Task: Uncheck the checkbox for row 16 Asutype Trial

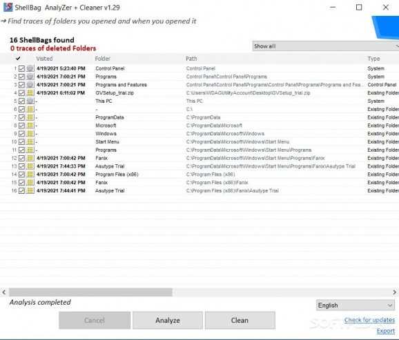Action: [x=21, y=190]
